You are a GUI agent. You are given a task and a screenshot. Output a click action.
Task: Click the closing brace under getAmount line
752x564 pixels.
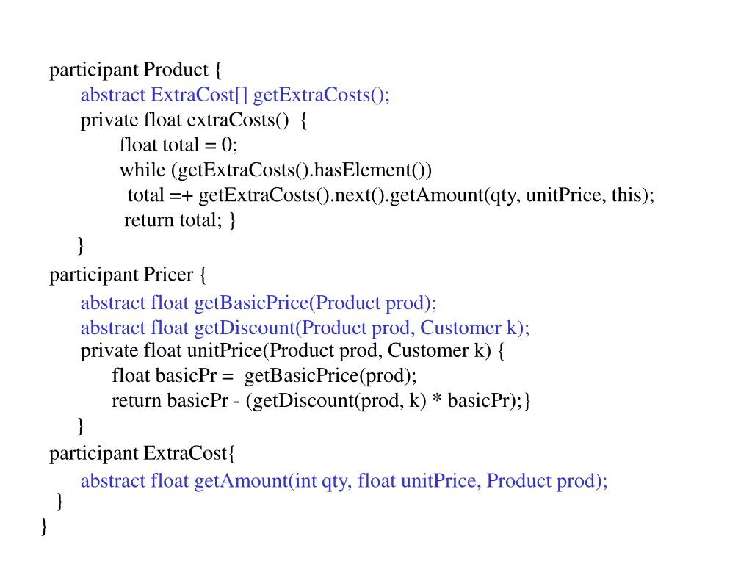tap(59, 502)
